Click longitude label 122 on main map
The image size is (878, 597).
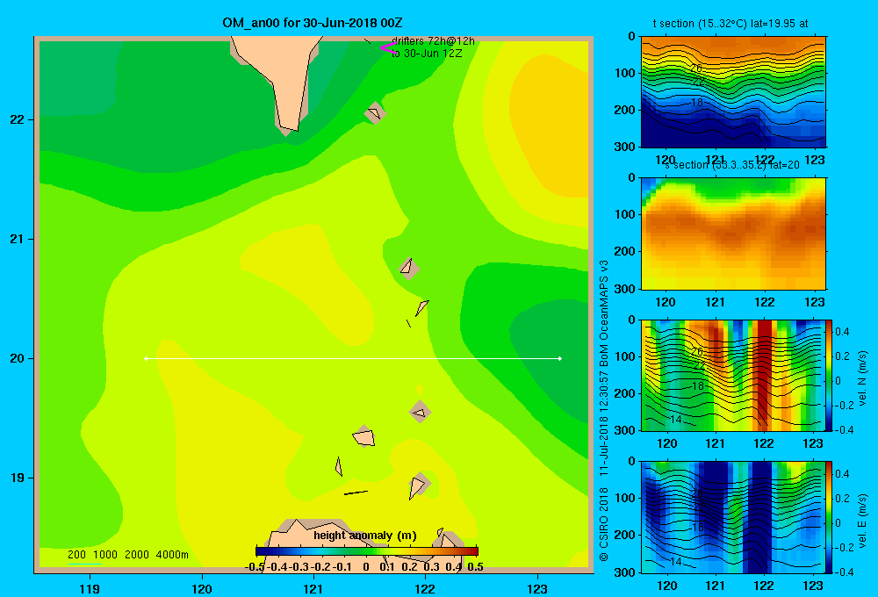(425, 588)
